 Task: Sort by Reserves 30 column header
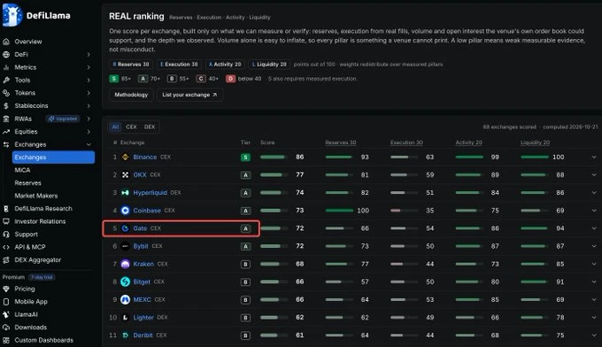pos(341,143)
